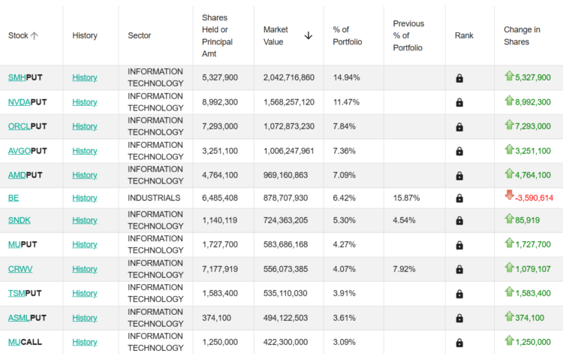Click Shares Held or Principal Amt header
Image resolution: width=563 pixels, height=354 pixels.
pos(217,35)
